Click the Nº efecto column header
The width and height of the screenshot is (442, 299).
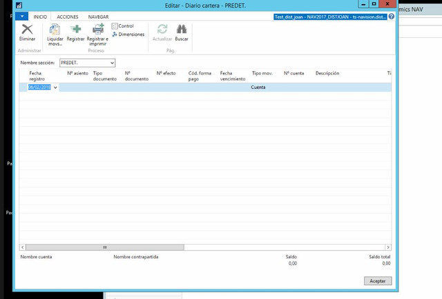166,74
